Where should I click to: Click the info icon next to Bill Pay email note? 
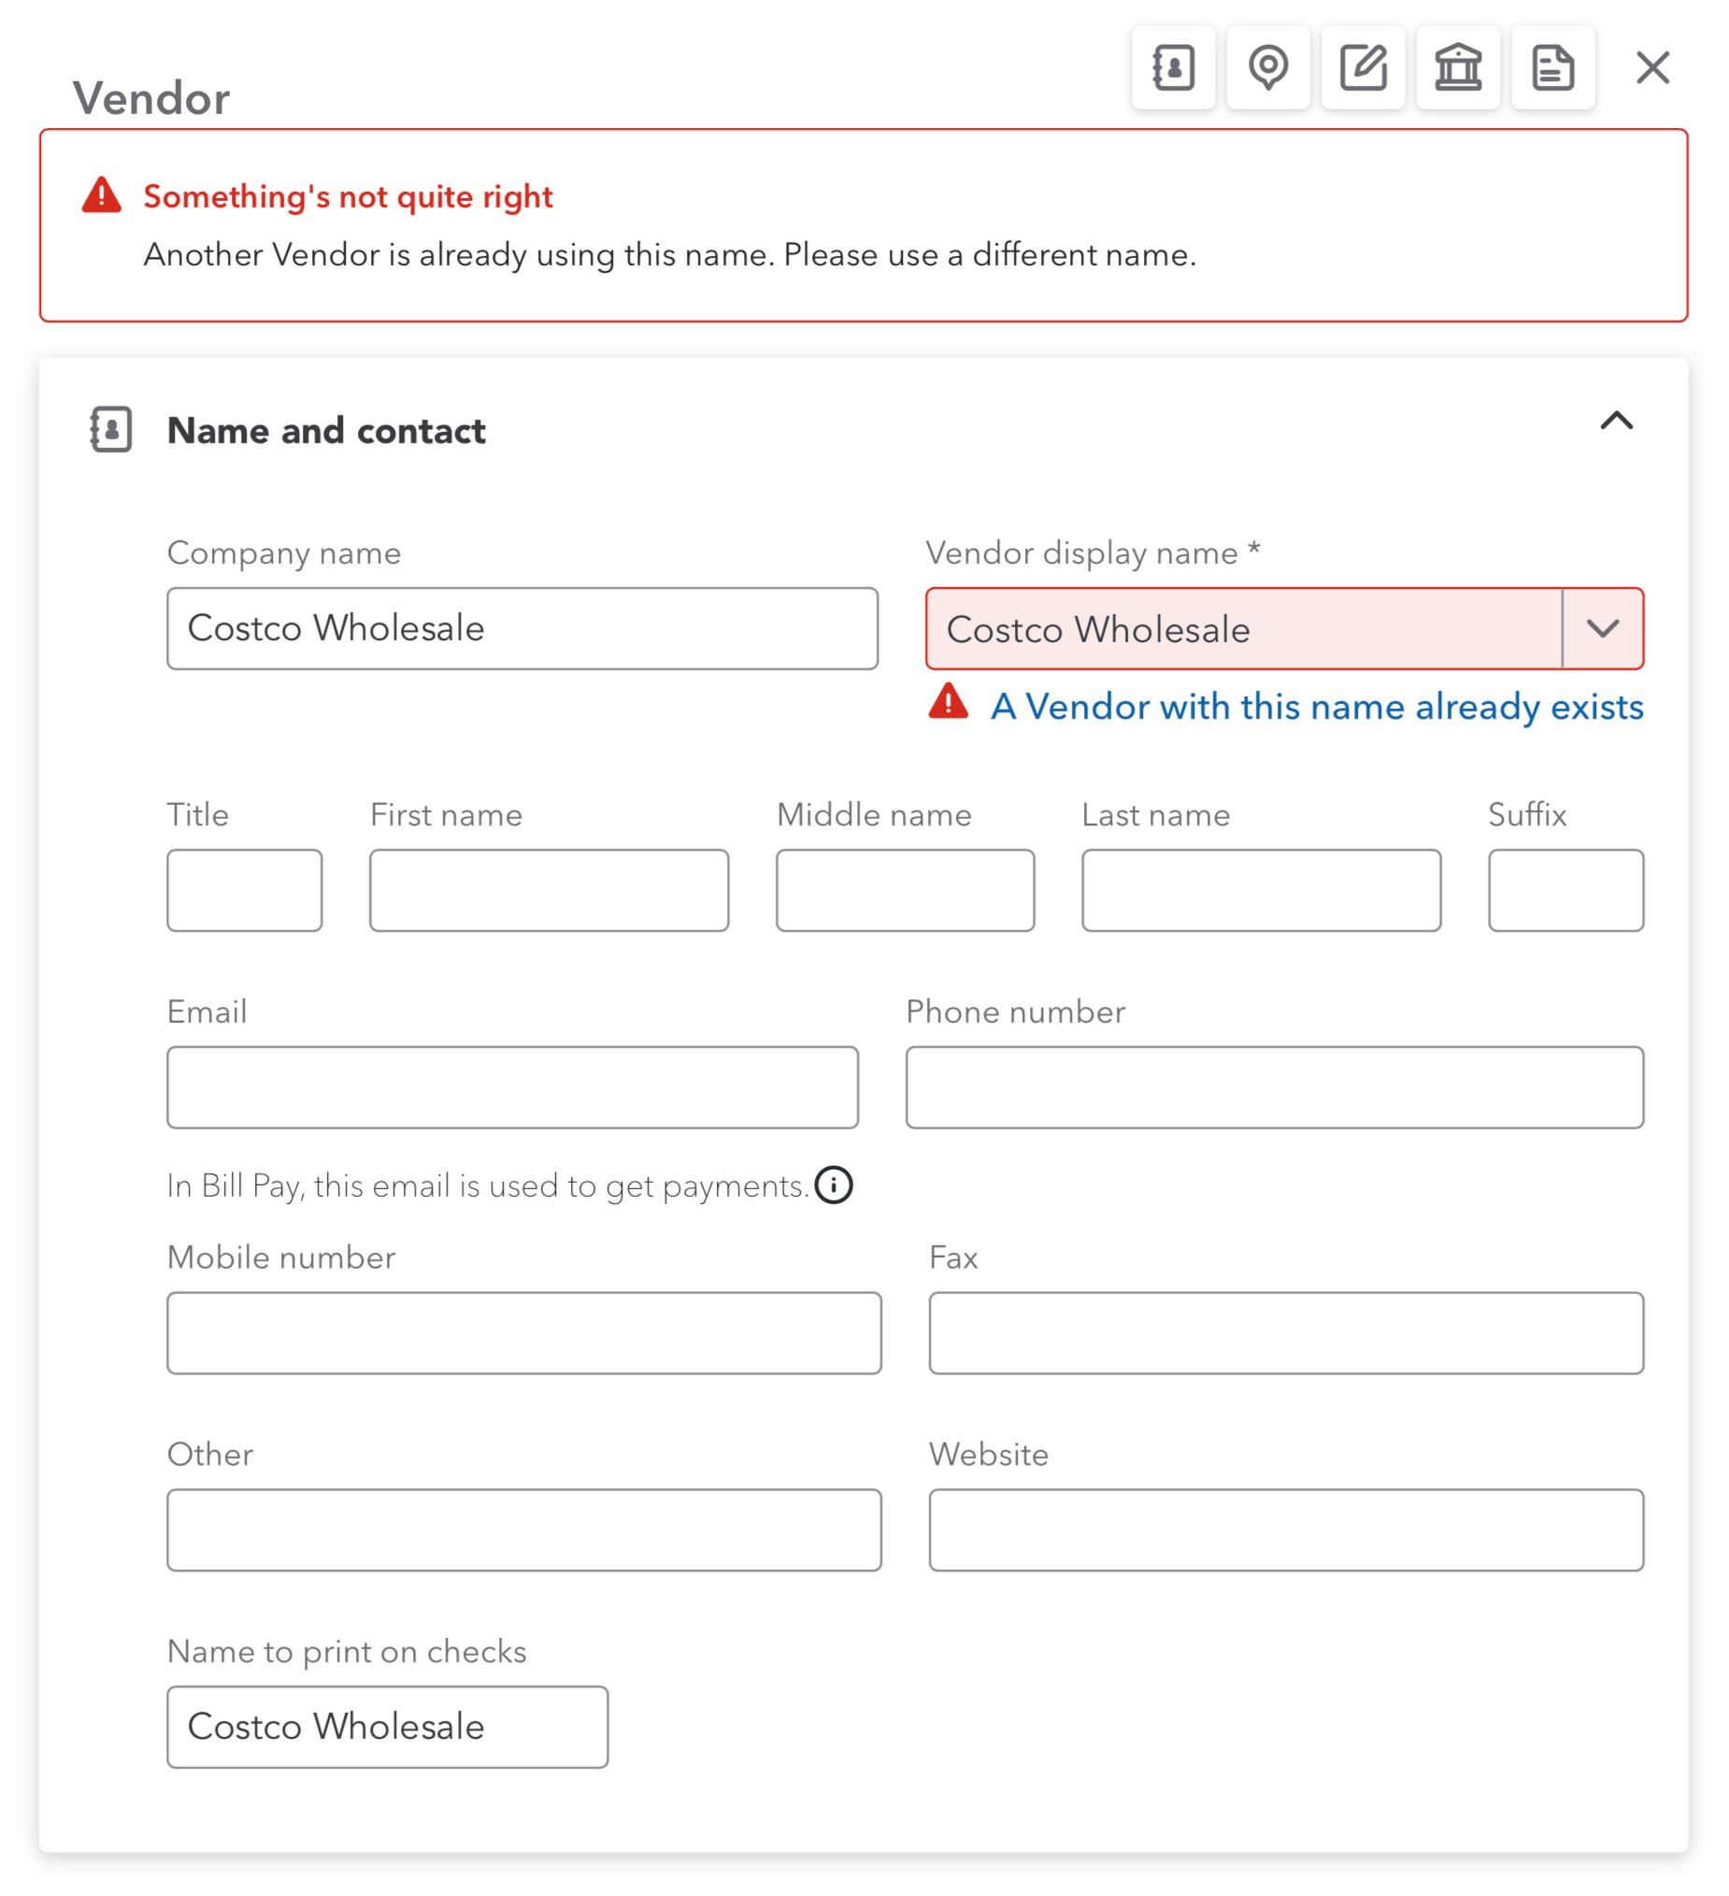tap(834, 1186)
